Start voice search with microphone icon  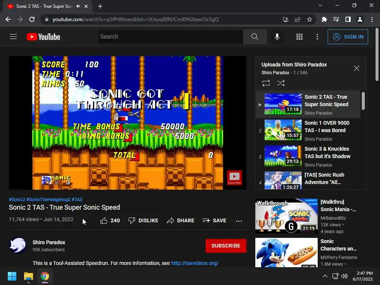[277, 37]
